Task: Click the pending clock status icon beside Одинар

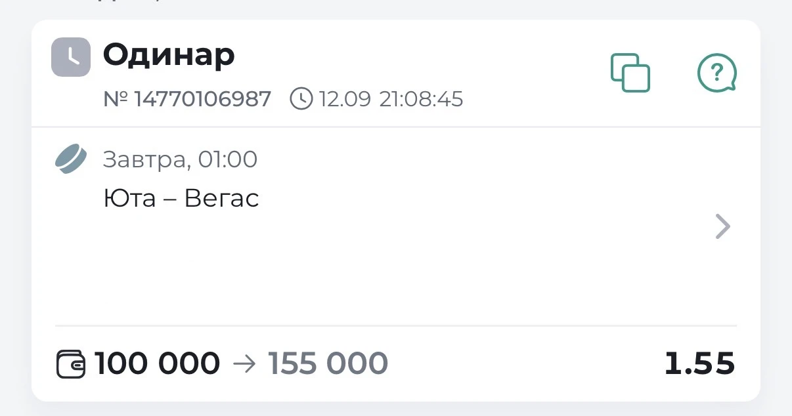Action: 71,57
